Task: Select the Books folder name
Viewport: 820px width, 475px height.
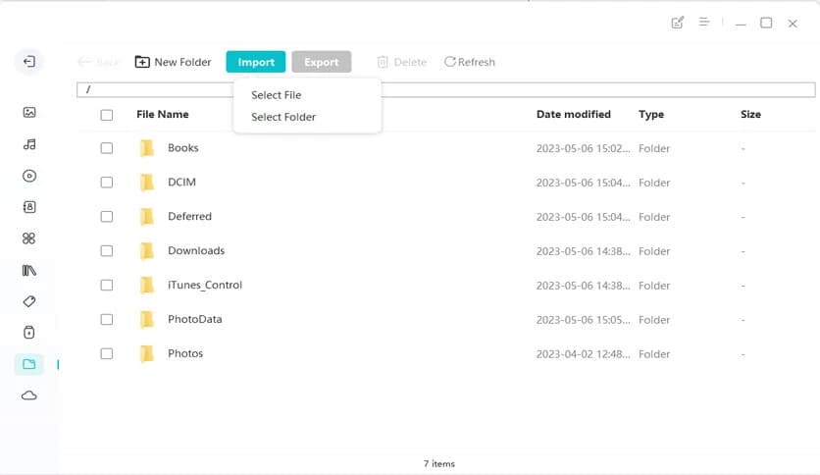Action: point(183,148)
